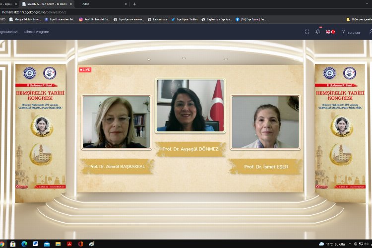Open the Ege Ajans Twitter bookmark

tap(185, 19)
